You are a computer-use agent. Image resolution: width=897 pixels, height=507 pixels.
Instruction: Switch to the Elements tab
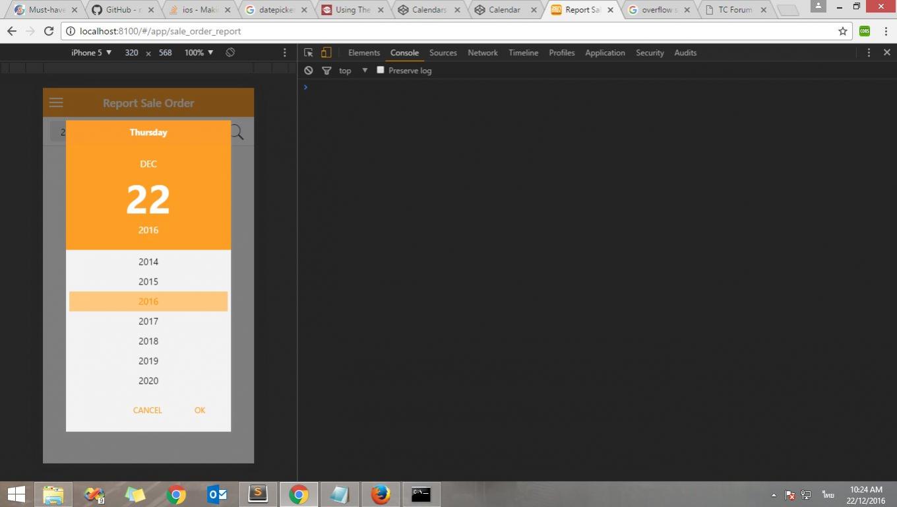(x=364, y=53)
